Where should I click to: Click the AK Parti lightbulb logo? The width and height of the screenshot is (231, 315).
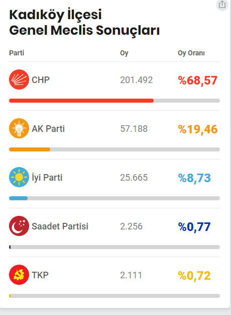(x=19, y=128)
